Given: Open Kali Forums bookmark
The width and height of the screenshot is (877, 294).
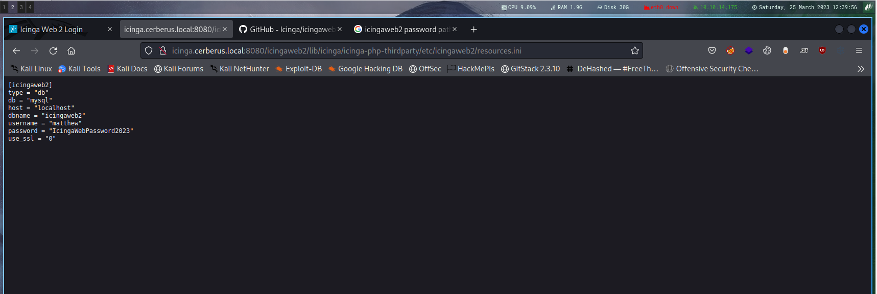Looking at the screenshot, I should pos(179,69).
